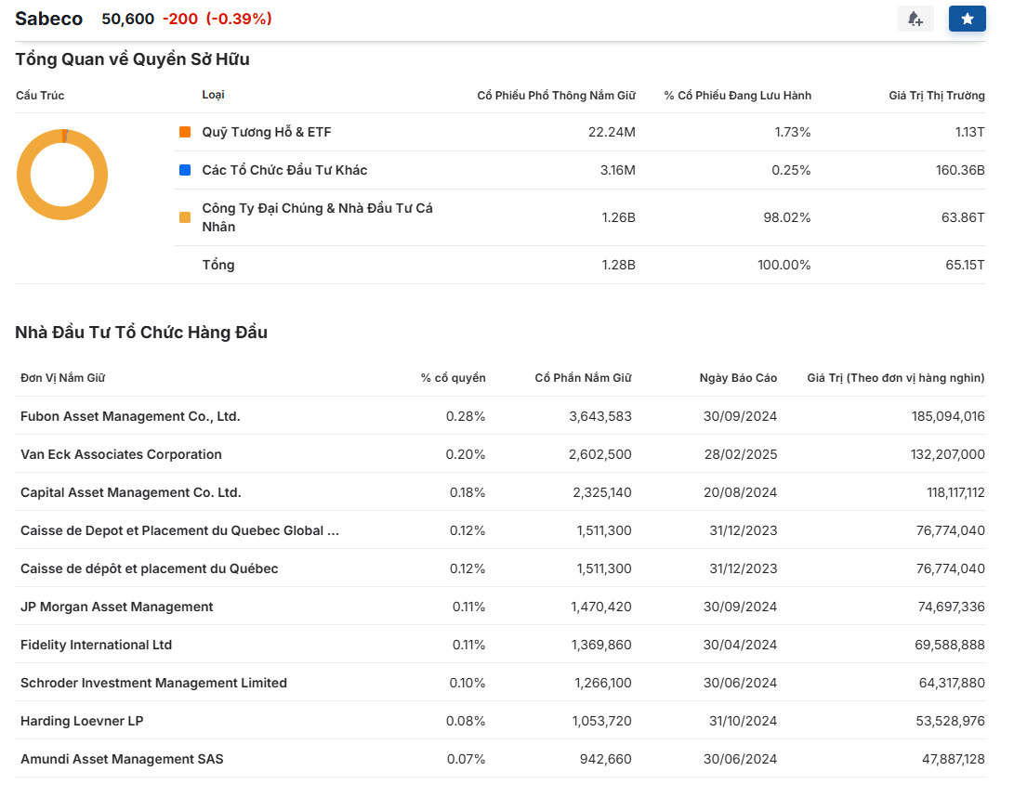Click the add alert bell icon
Image resolution: width=1014 pixels, height=797 pixels.
point(915,19)
